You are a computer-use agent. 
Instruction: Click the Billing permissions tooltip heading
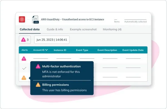coord(55,85)
